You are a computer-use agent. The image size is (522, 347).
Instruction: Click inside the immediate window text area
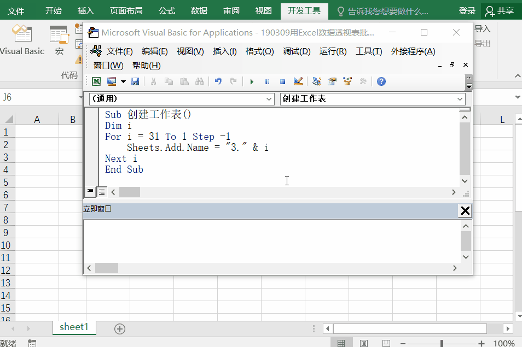(x=271, y=242)
